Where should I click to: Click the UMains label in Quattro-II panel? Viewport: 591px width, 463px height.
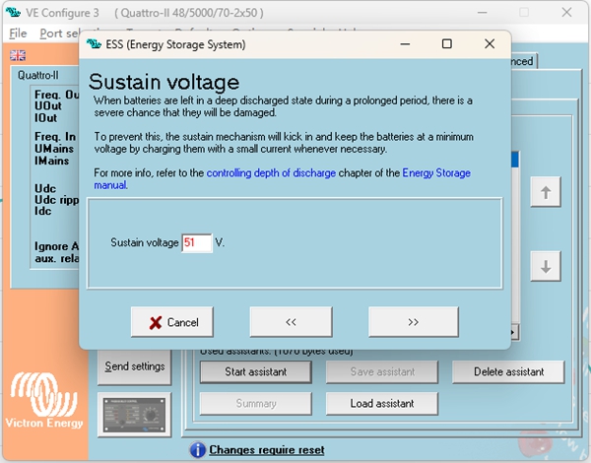point(54,149)
